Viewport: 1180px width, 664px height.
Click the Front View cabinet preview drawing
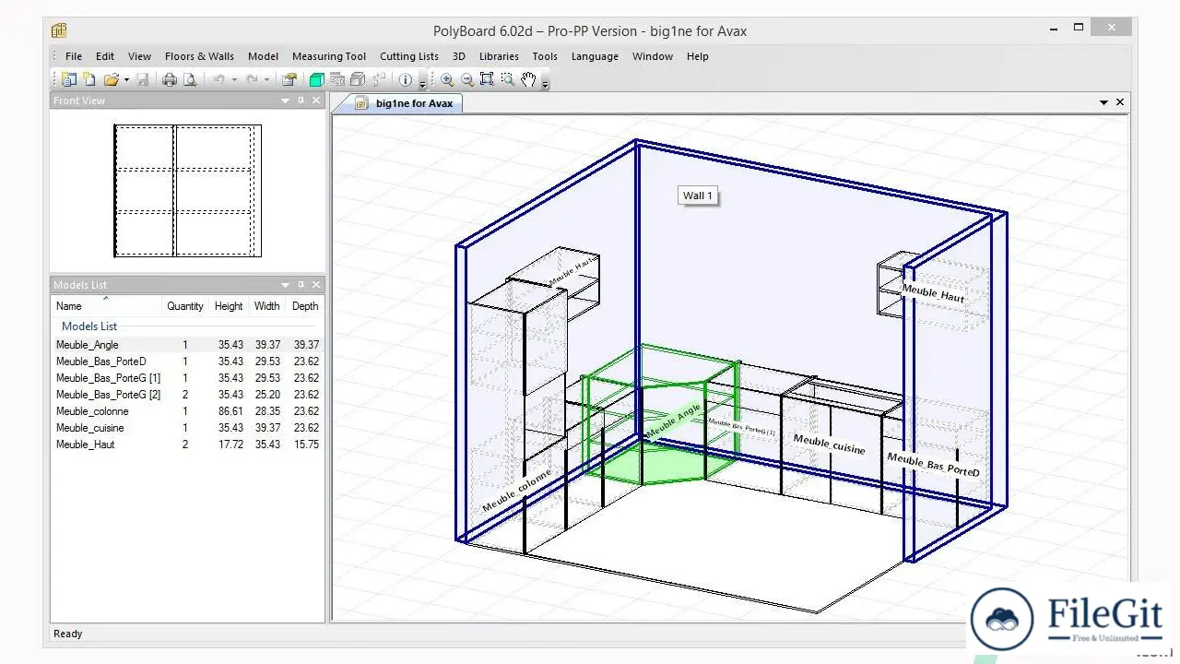187,191
